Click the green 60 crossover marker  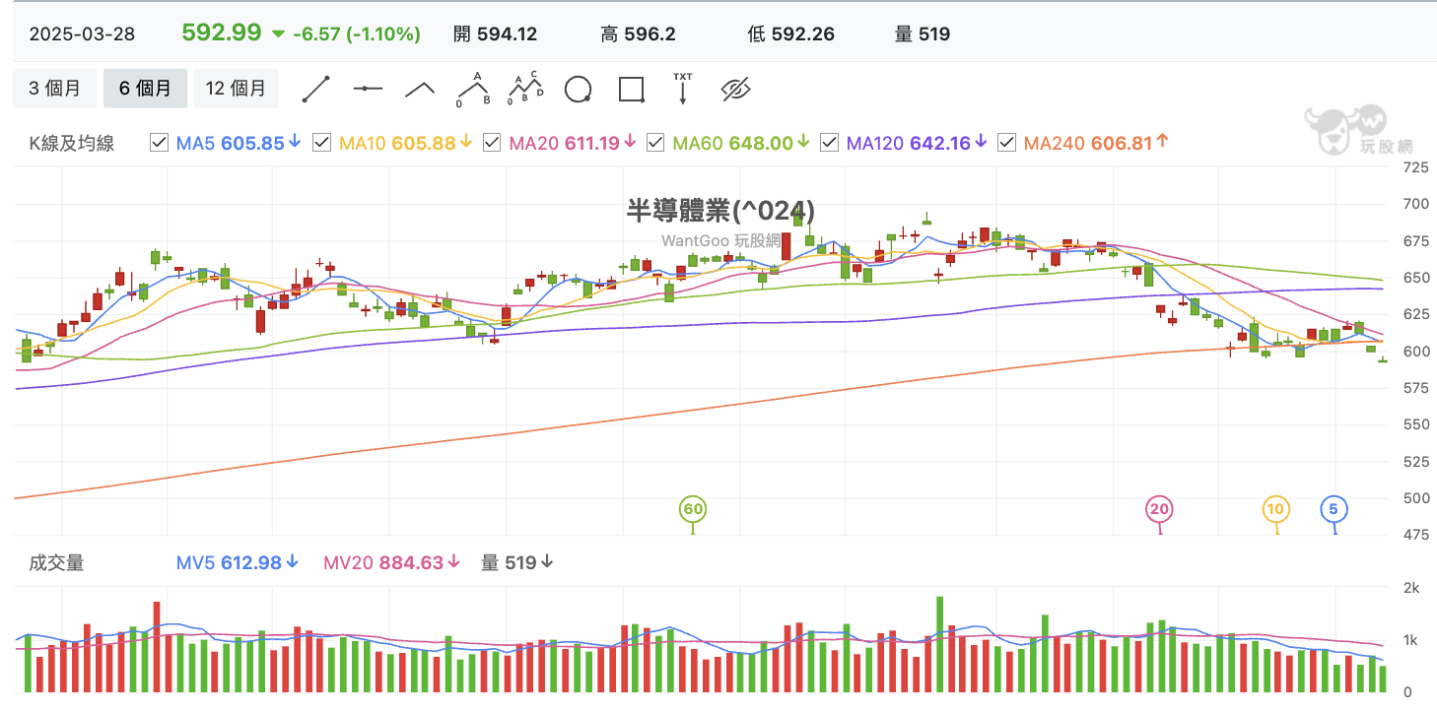click(x=693, y=509)
